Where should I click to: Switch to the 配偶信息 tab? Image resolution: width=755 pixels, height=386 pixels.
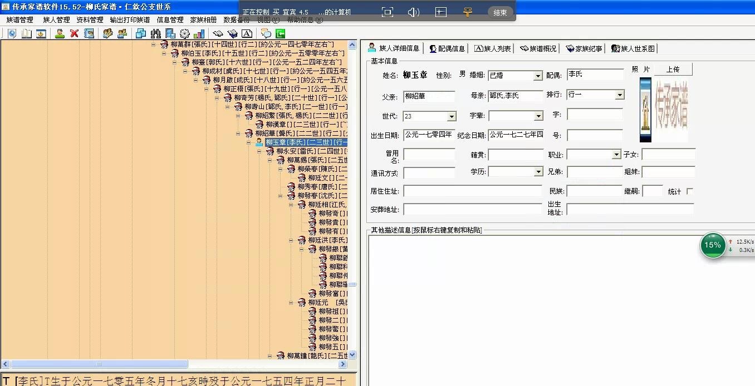pyautogui.click(x=447, y=48)
